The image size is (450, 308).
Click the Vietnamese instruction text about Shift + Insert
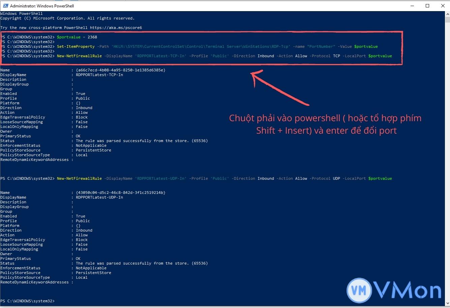(325, 124)
